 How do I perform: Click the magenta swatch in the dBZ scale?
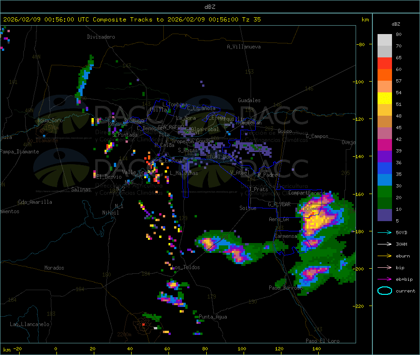tap(385, 145)
